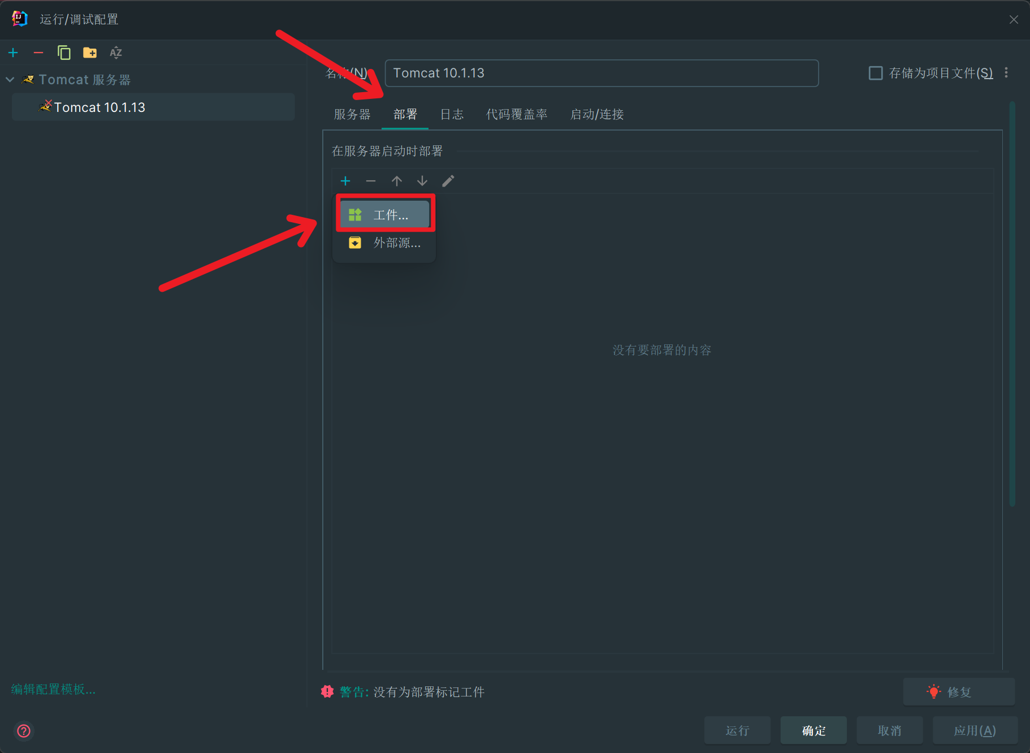This screenshot has height=753, width=1030.
Task: Click the vertical scrollbar on the right
Action: click(x=1012, y=304)
